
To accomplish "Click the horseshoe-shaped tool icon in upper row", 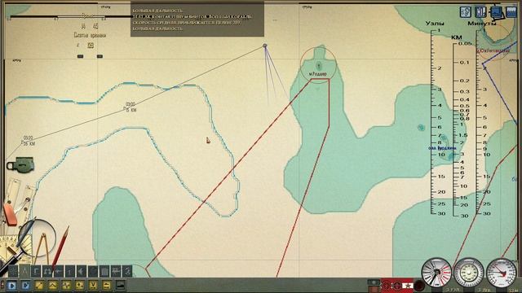I will 47,271.
